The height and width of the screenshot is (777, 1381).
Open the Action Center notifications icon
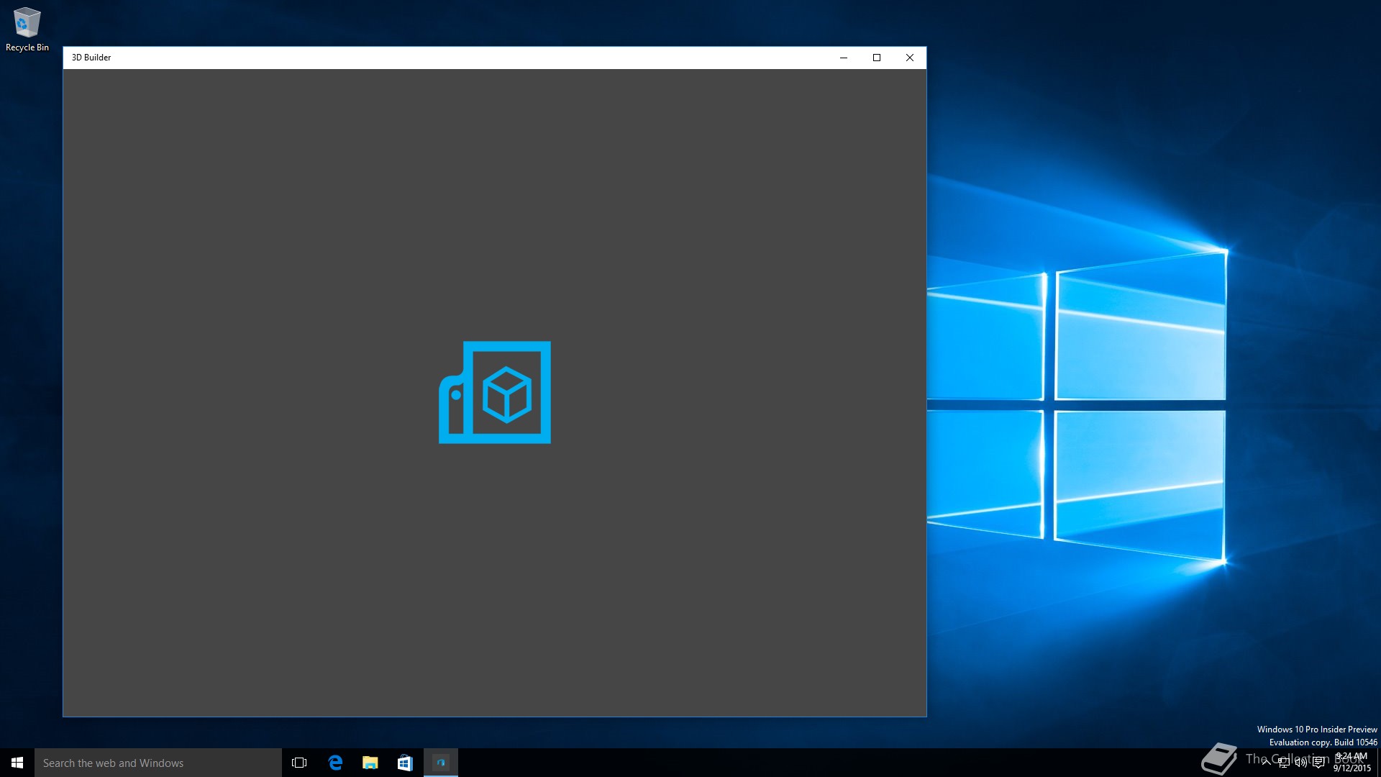click(x=1318, y=763)
